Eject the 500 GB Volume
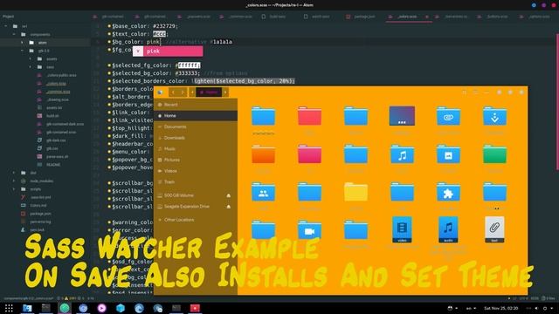The width and height of the screenshot is (559, 314). point(229,195)
